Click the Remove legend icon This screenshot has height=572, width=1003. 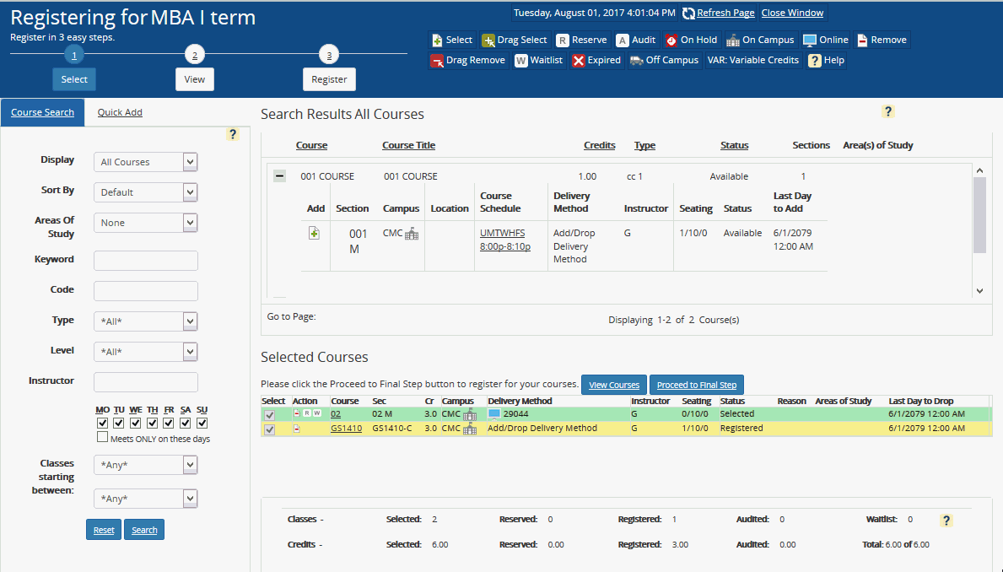point(862,40)
